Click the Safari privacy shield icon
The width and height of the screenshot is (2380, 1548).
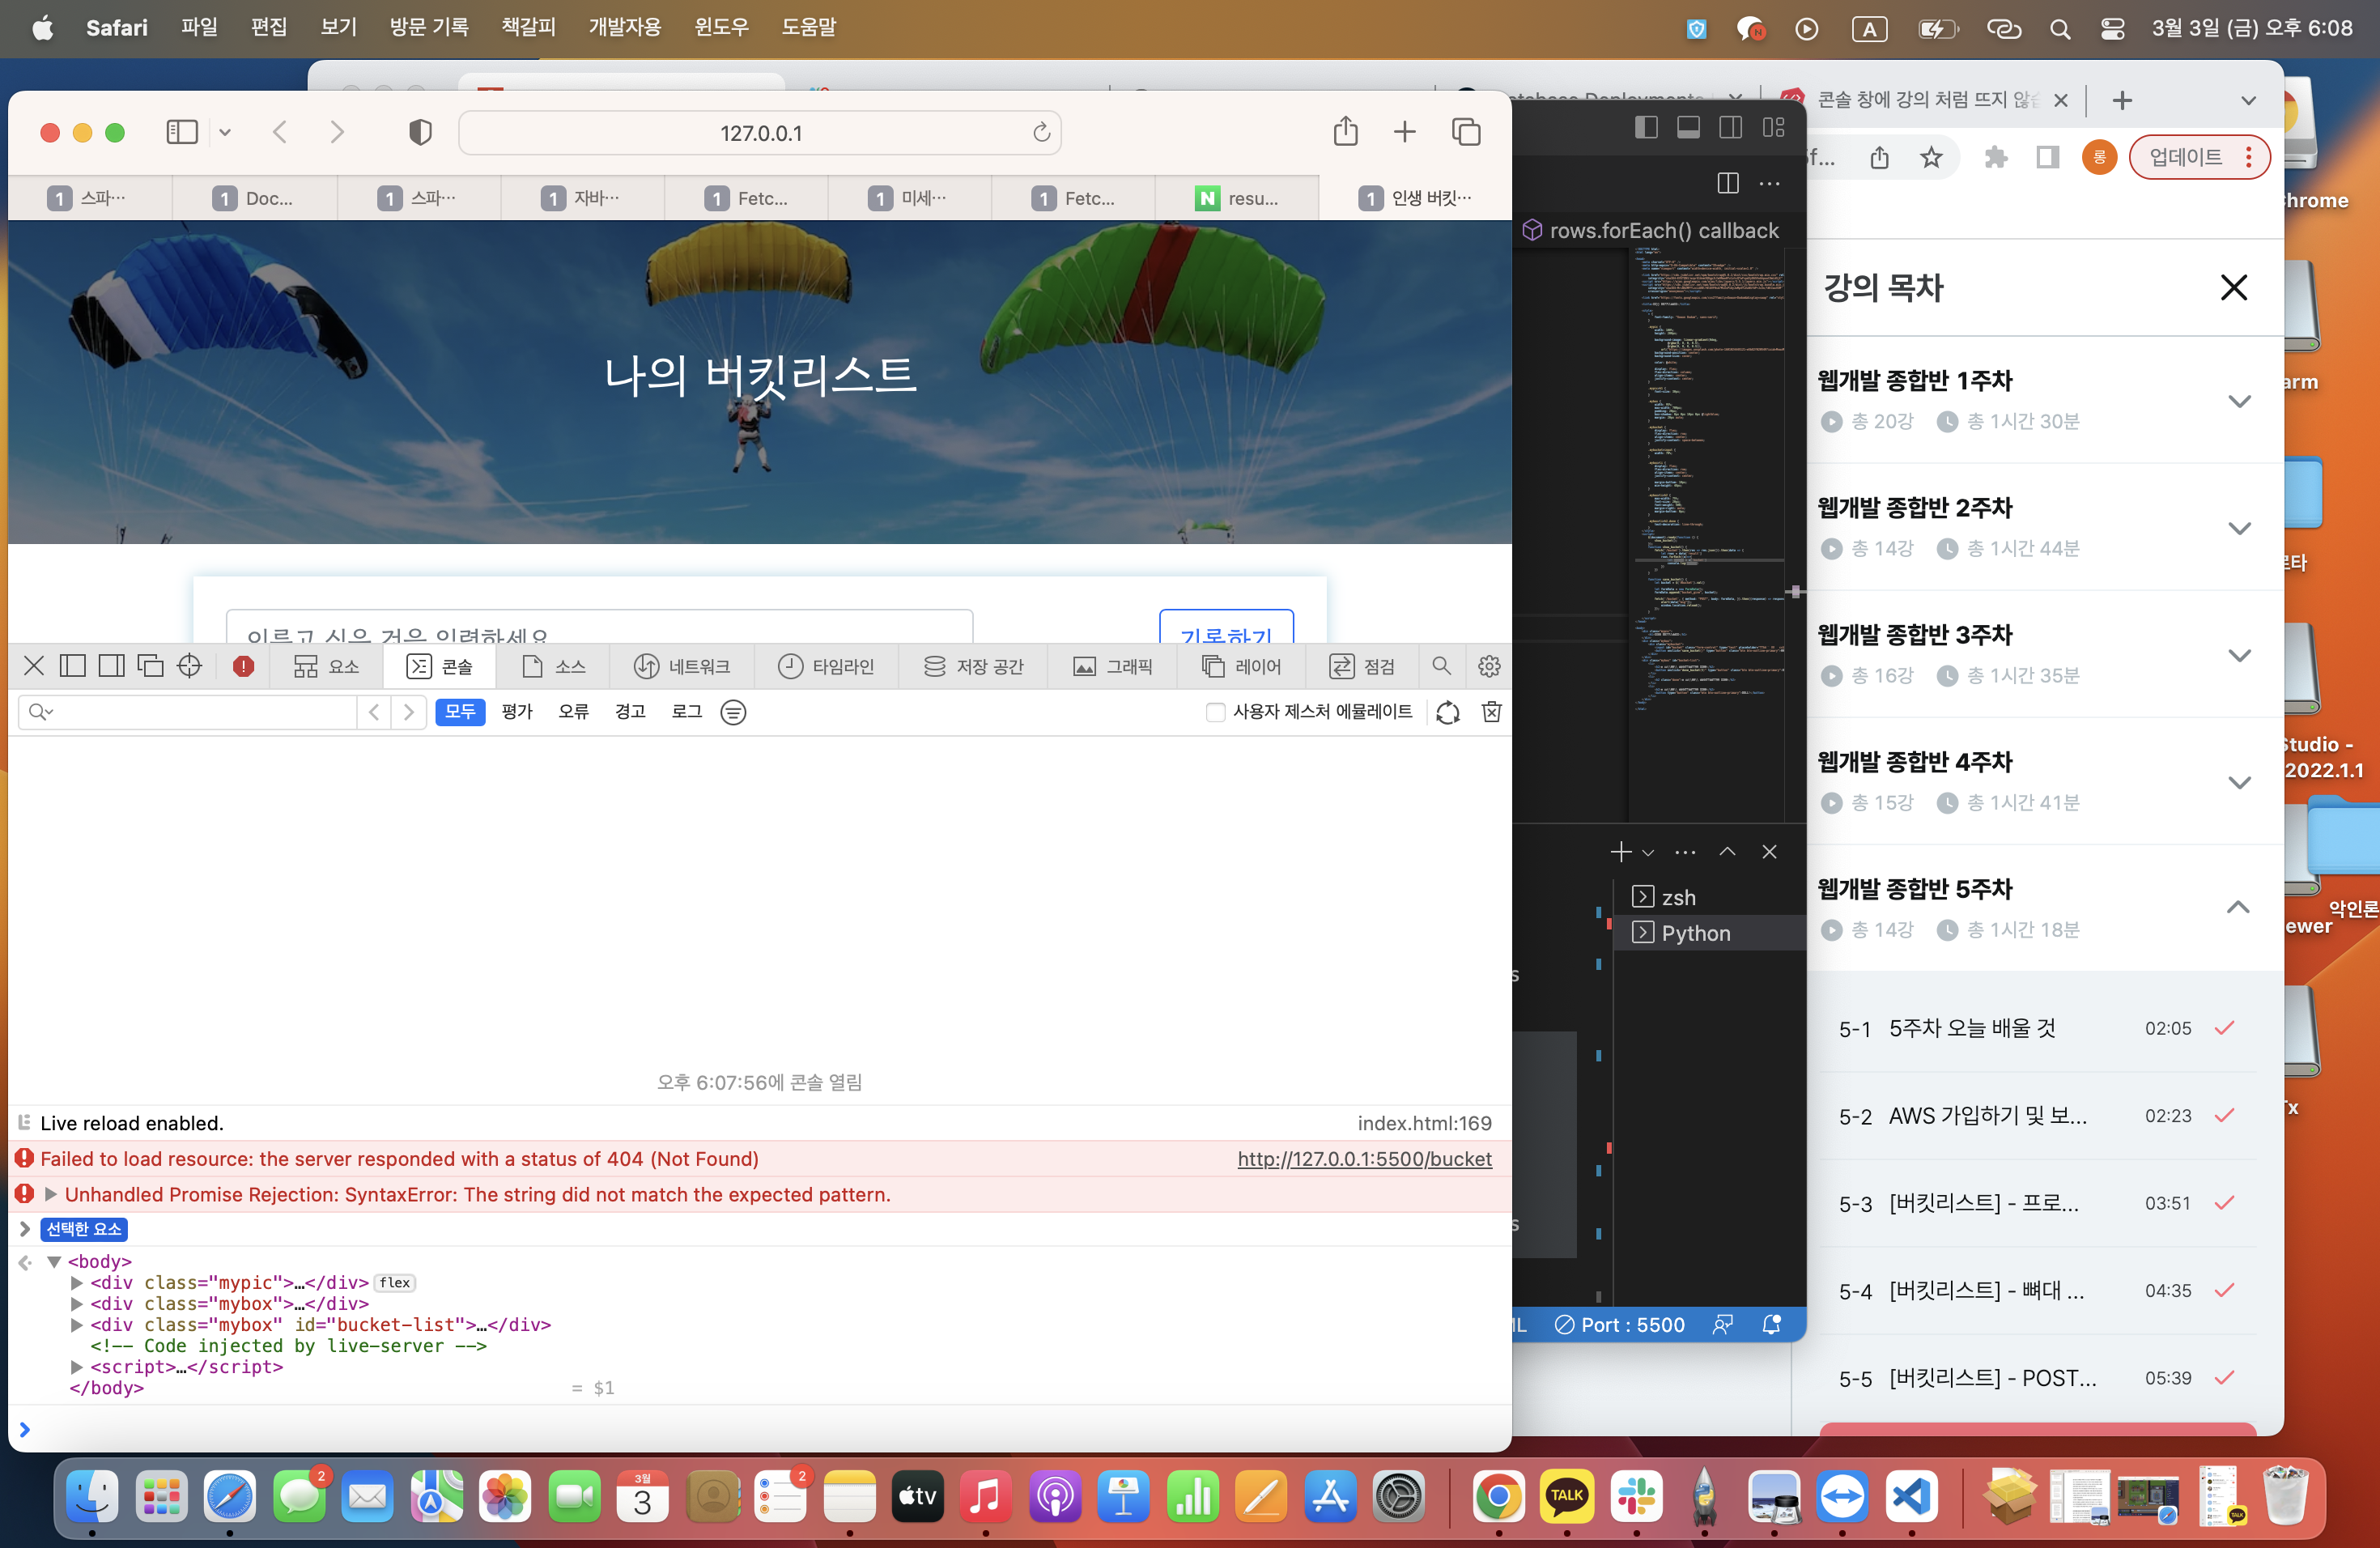[x=420, y=132]
